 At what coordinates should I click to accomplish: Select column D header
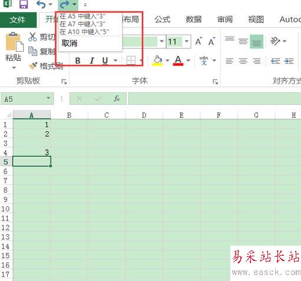click(144, 115)
